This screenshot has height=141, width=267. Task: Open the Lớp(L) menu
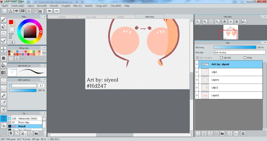click(31, 6)
